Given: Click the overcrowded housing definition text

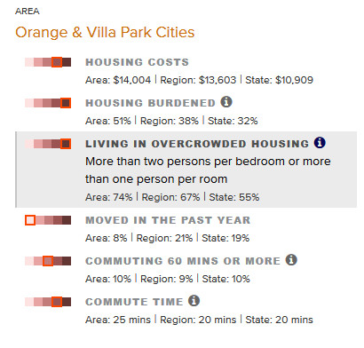Looking at the screenshot, I should click(208, 170).
